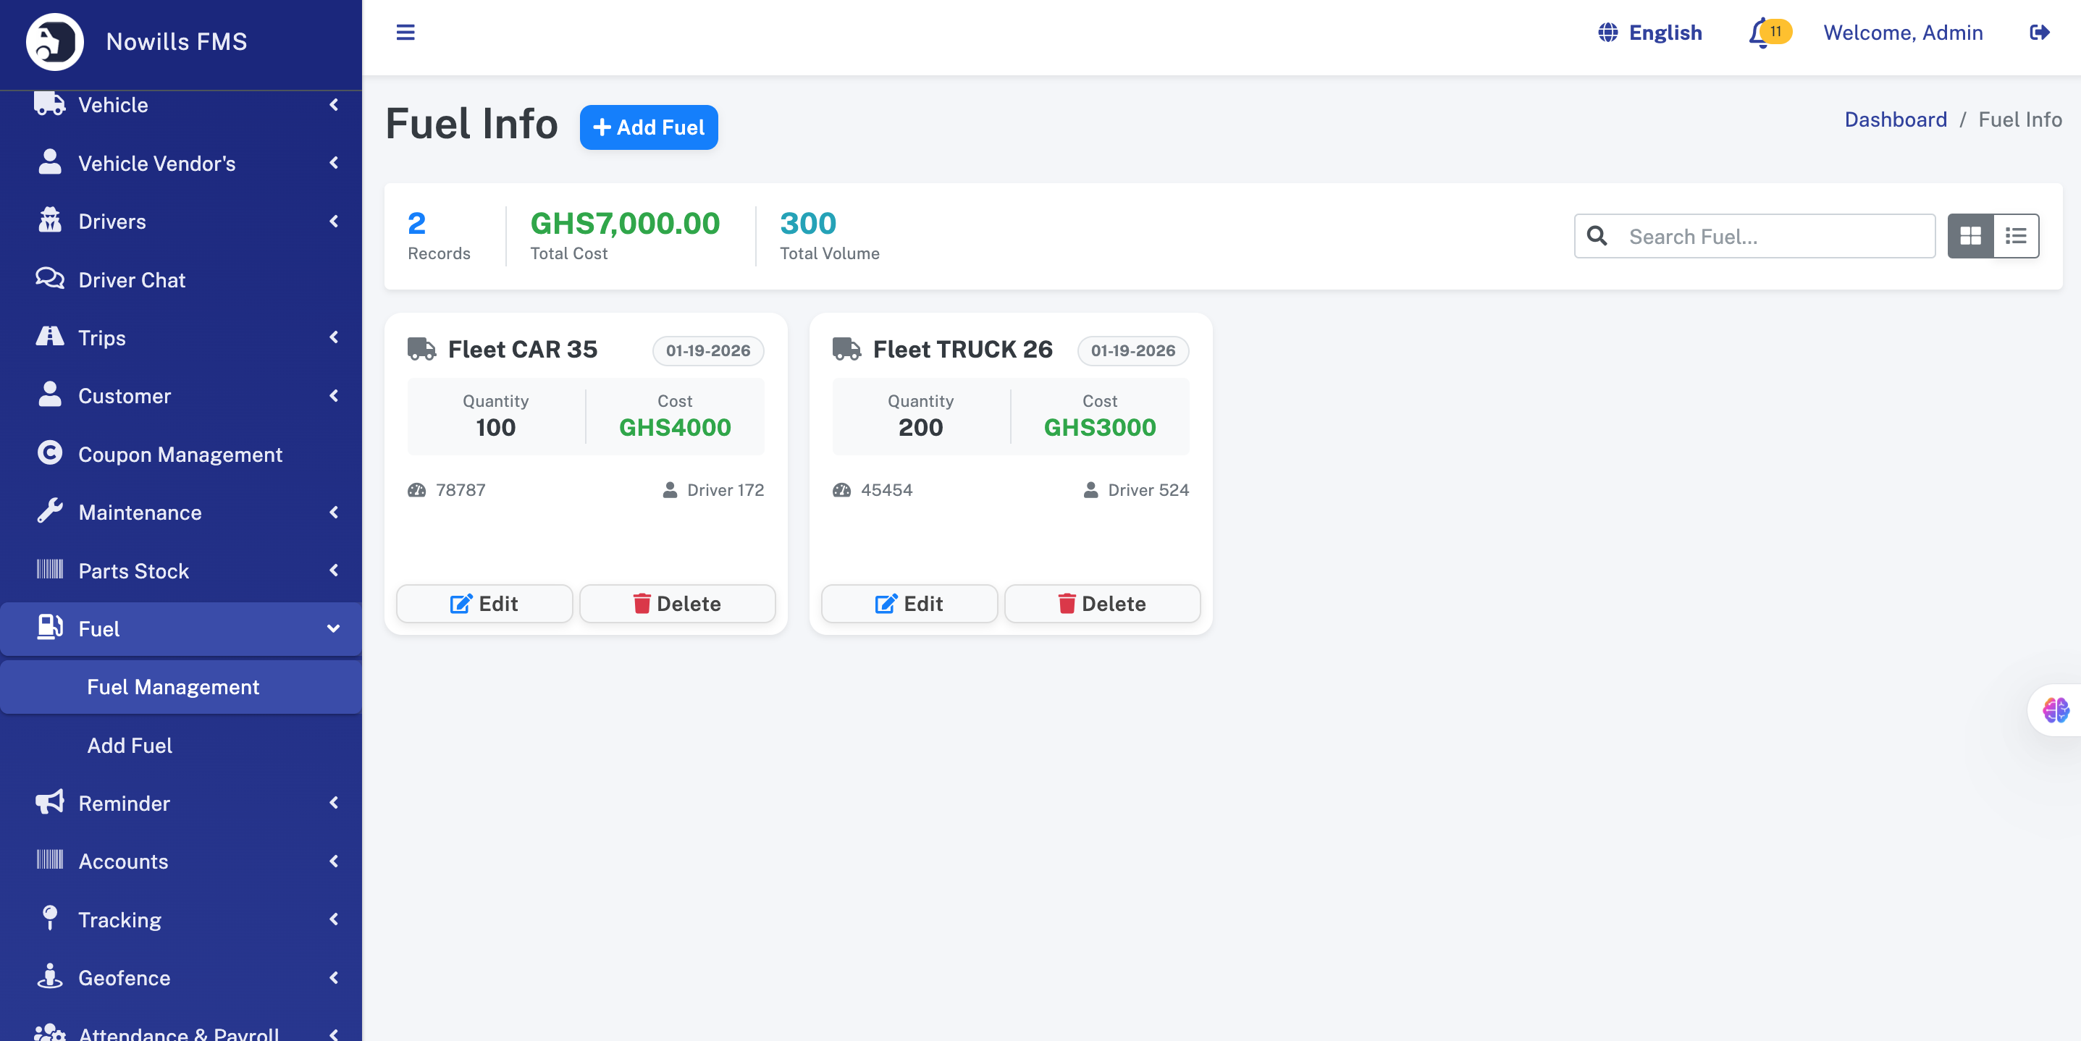Click the Coupon Management sidebar icon

[x=49, y=453]
